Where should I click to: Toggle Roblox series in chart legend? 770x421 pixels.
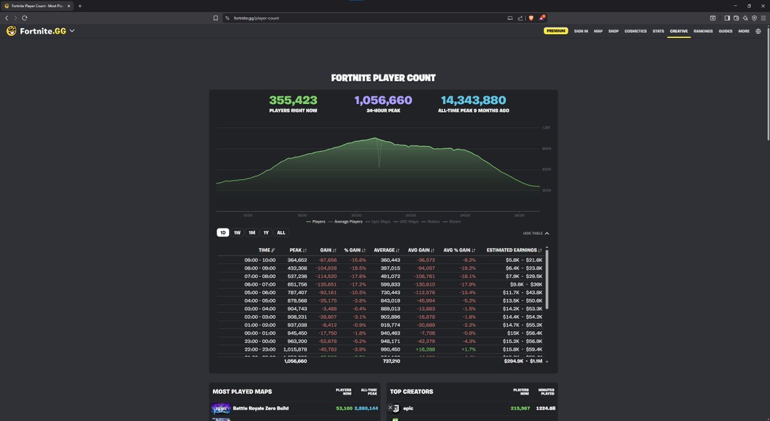(431, 221)
